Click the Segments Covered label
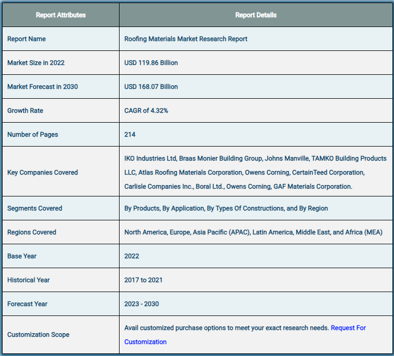The image size is (394, 356). click(35, 208)
